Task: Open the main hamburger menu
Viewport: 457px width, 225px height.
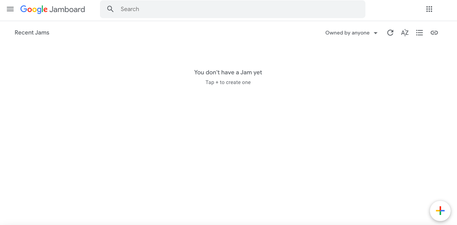Action: tap(10, 9)
